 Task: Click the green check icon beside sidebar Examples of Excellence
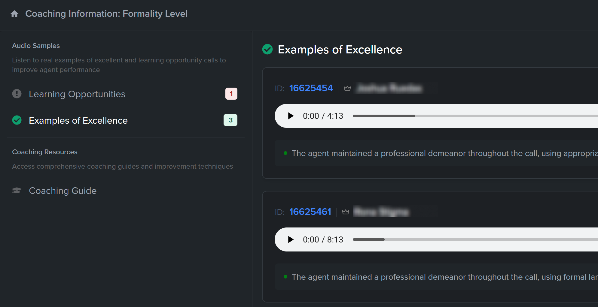(x=17, y=120)
